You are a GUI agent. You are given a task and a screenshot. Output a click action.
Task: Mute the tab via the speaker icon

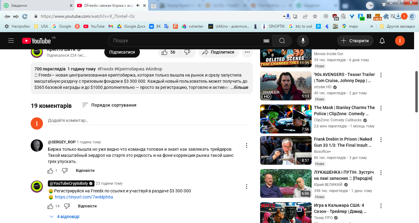pyautogui.click(x=138, y=6)
